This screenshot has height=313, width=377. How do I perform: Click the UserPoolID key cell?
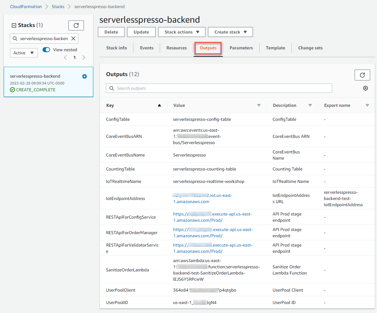tap(117, 302)
